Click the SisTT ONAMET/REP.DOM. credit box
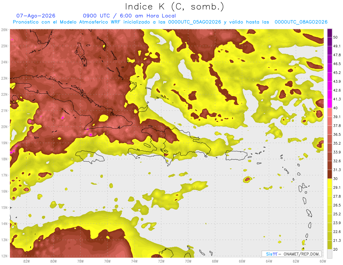 292,254
